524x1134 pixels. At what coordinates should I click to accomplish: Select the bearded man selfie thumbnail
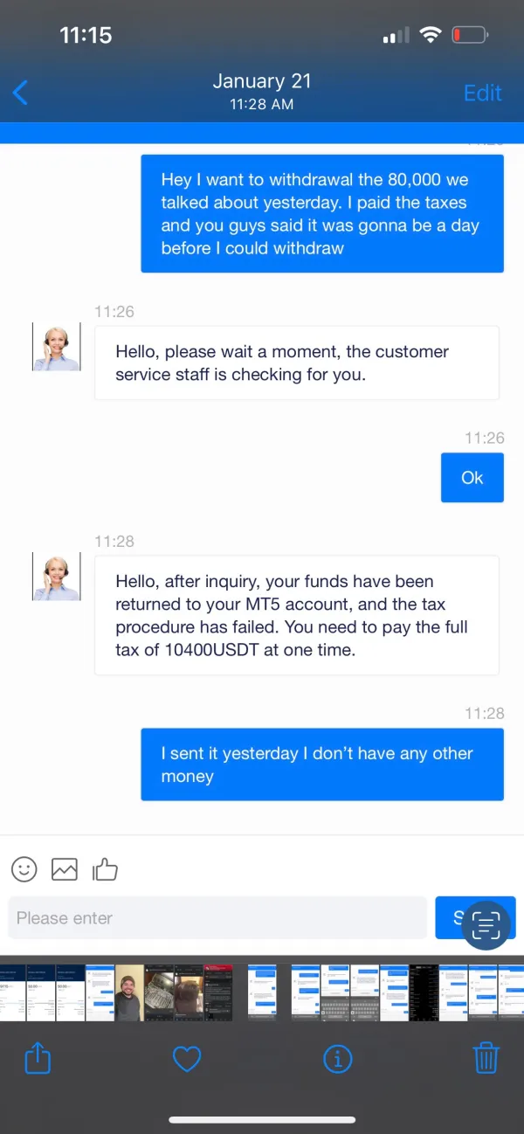(130, 992)
